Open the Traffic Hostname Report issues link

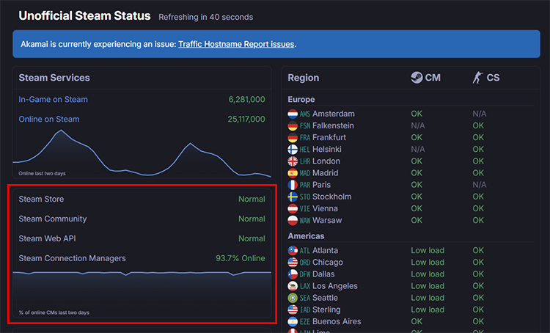tap(235, 44)
